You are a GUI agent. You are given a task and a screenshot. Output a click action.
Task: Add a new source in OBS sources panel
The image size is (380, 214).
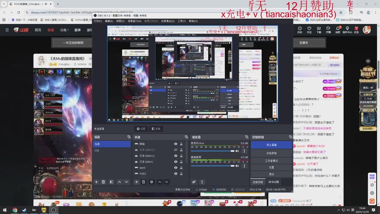pos(136,182)
